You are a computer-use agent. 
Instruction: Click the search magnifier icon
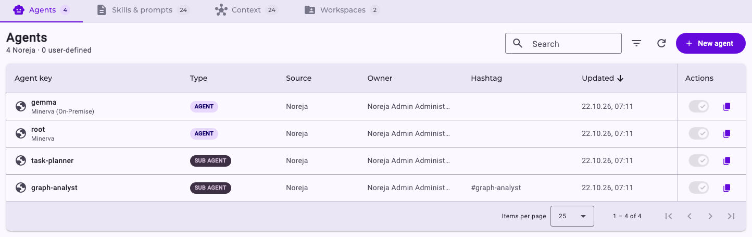(518, 43)
